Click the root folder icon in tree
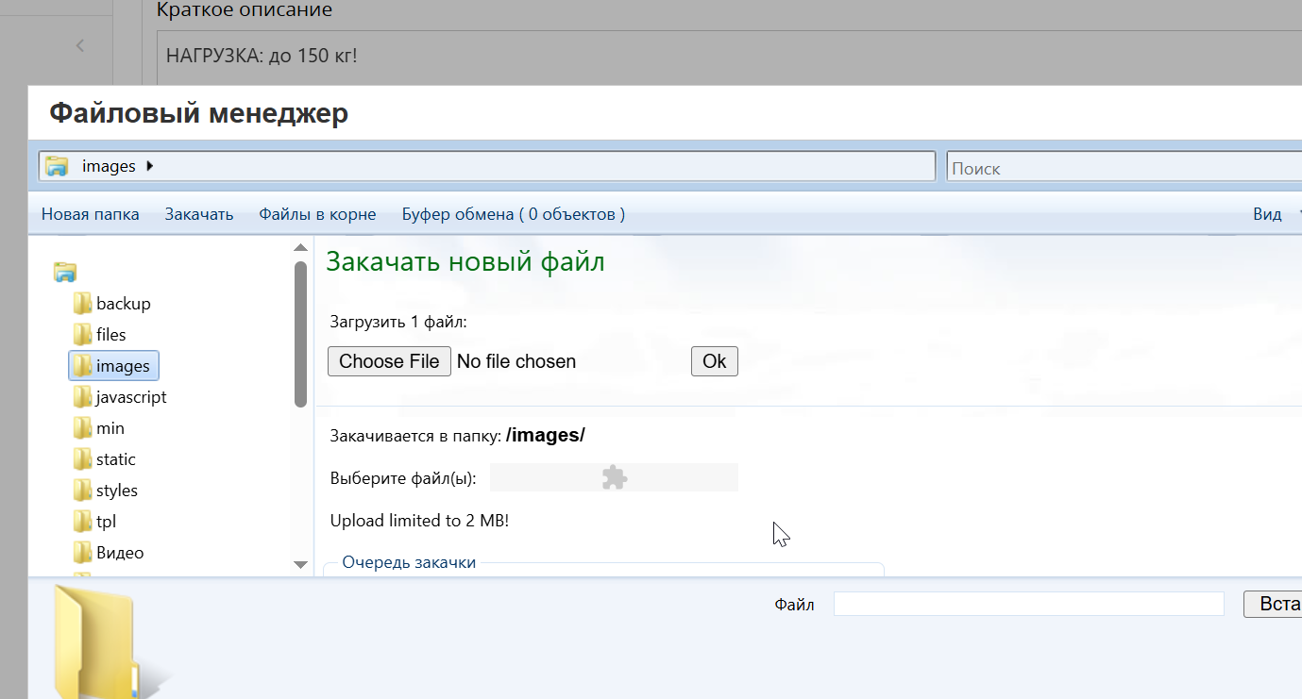The height and width of the screenshot is (699, 1302). pos(64,273)
